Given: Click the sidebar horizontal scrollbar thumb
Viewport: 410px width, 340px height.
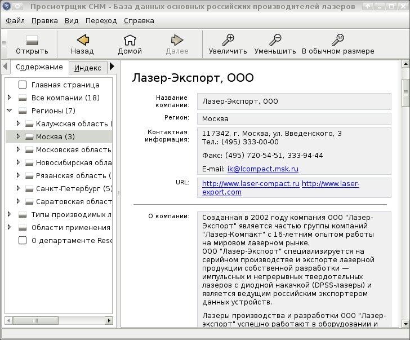Looking at the screenshot, I should point(35,320).
